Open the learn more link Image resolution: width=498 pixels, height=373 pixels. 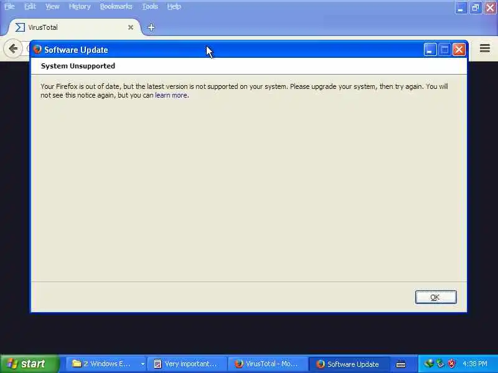[171, 95]
